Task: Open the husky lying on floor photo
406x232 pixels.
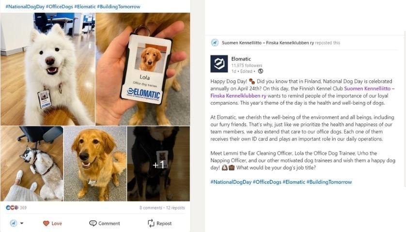Action: pyautogui.click(x=31, y=164)
